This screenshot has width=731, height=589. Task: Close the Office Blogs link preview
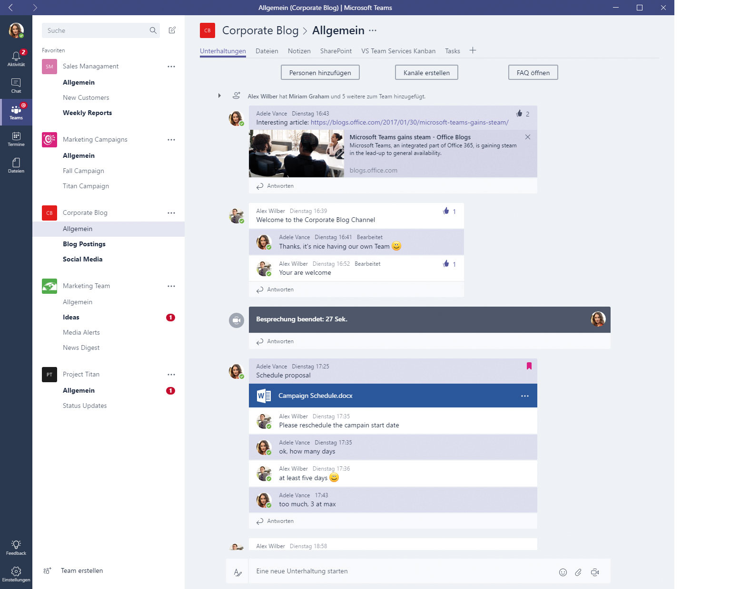pyautogui.click(x=528, y=137)
